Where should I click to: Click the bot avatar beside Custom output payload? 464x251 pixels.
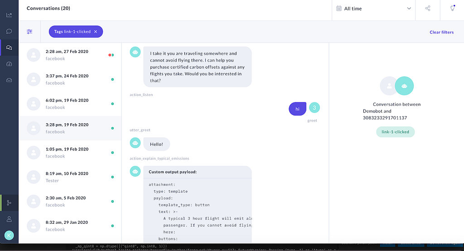click(135, 171)
